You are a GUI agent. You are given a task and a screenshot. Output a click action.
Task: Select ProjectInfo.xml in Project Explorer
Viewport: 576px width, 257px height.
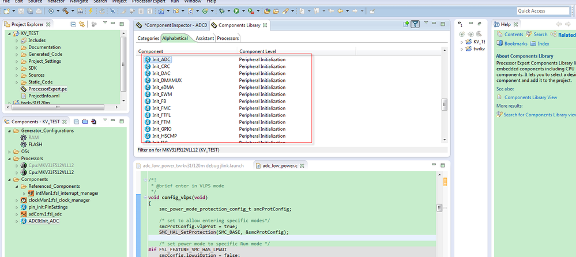click(x=44, y=96)
